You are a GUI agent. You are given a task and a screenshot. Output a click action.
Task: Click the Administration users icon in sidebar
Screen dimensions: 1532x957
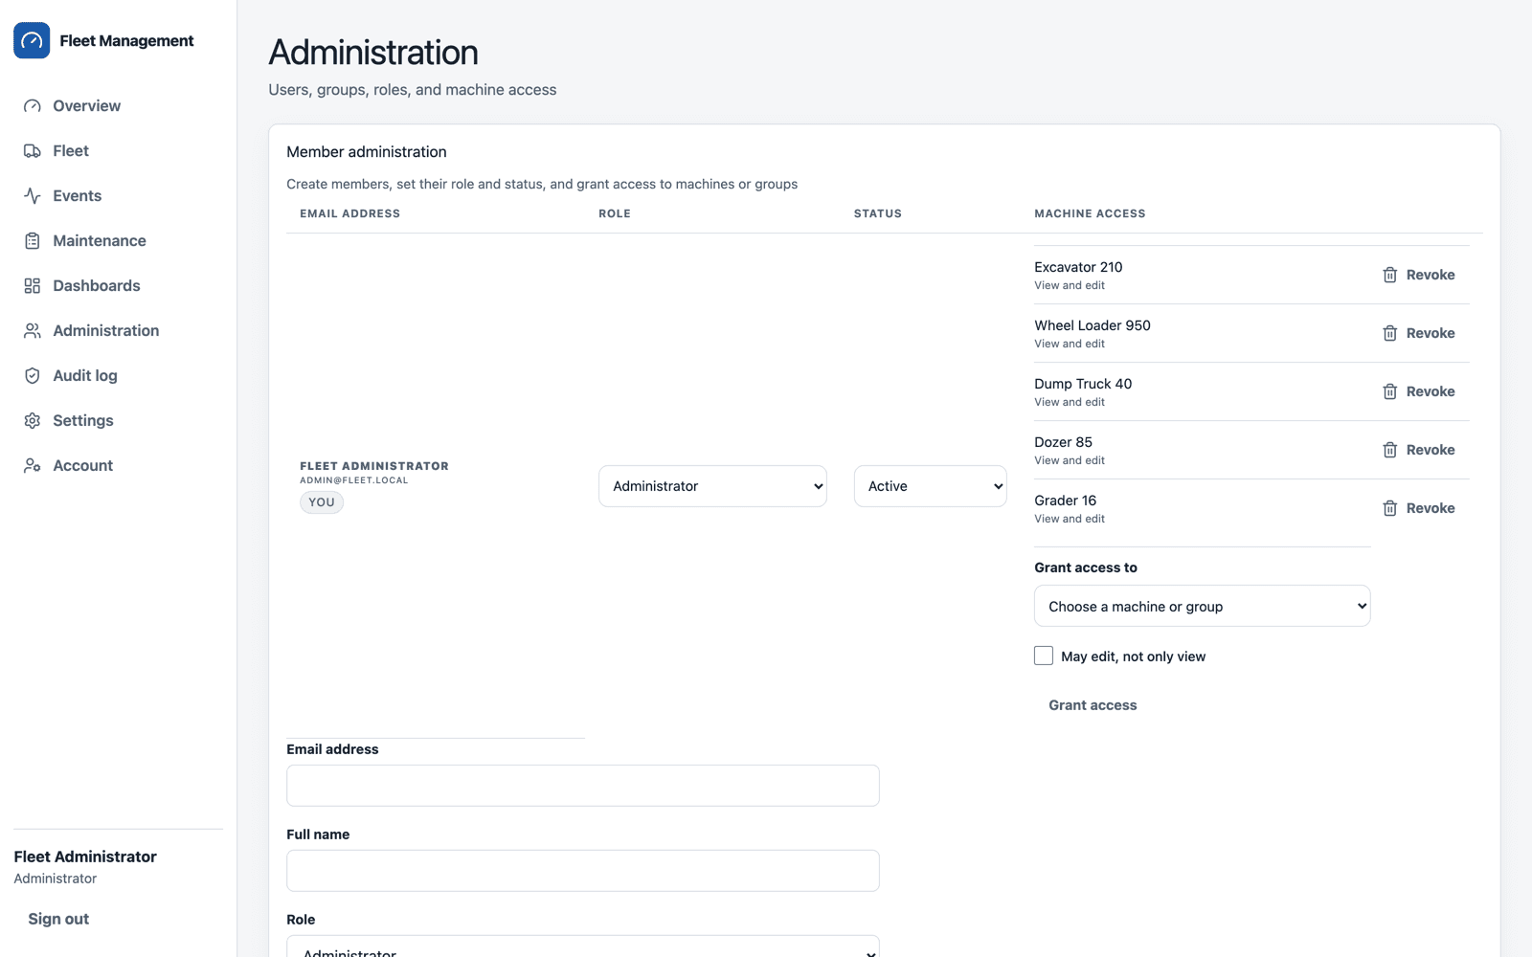pyautogui.click(x=33, y=331)
